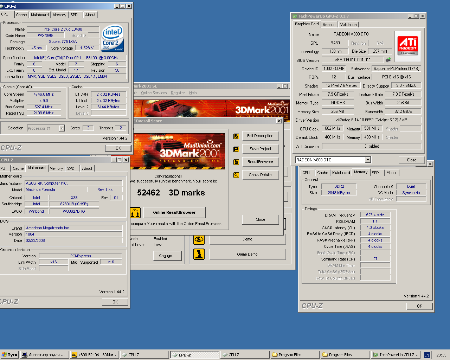
Task: Open the RADEON X800 GTO card dropdown
Action: [x=368, y=160]
